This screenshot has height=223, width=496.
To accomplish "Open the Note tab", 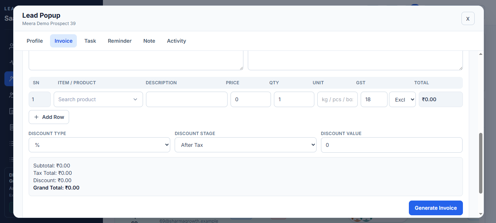I will pos(149,41).
